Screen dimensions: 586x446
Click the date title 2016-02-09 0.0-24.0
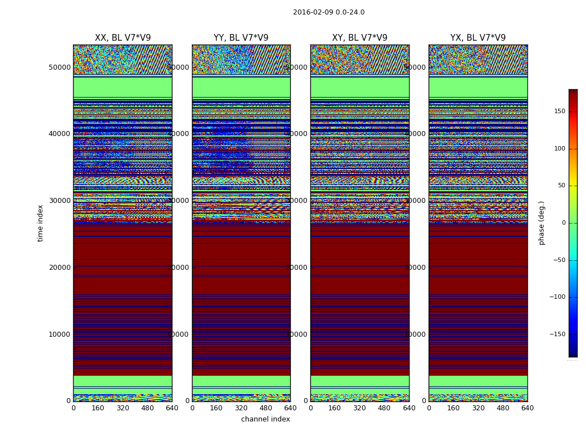coord(329,12)
